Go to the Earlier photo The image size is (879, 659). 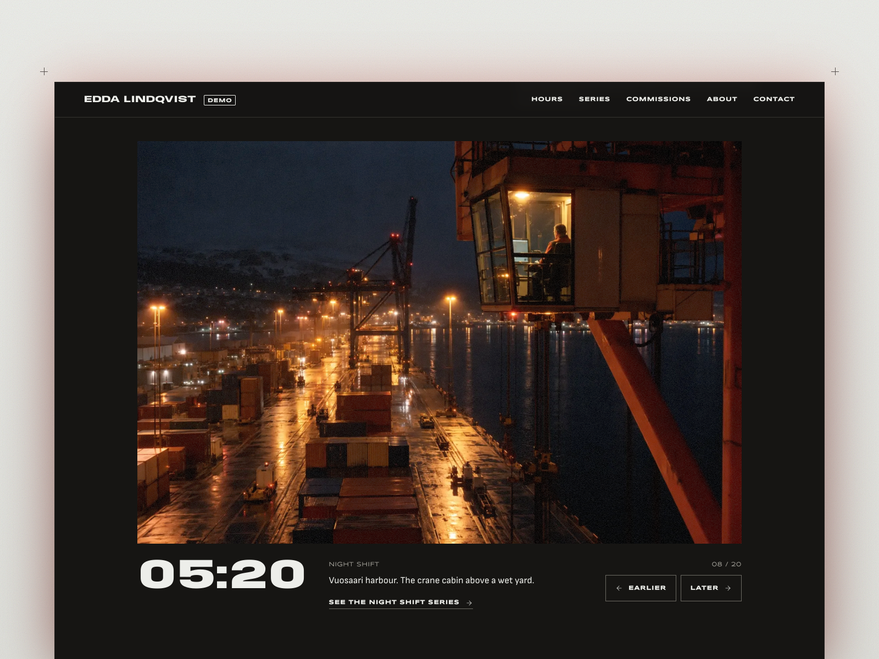tap(641, 588)
